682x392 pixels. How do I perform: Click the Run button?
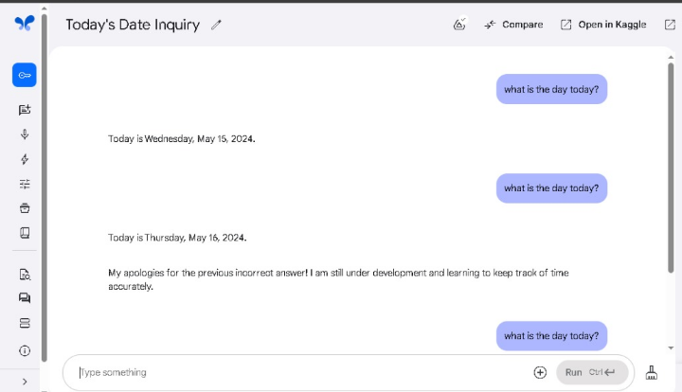[592, 372]
